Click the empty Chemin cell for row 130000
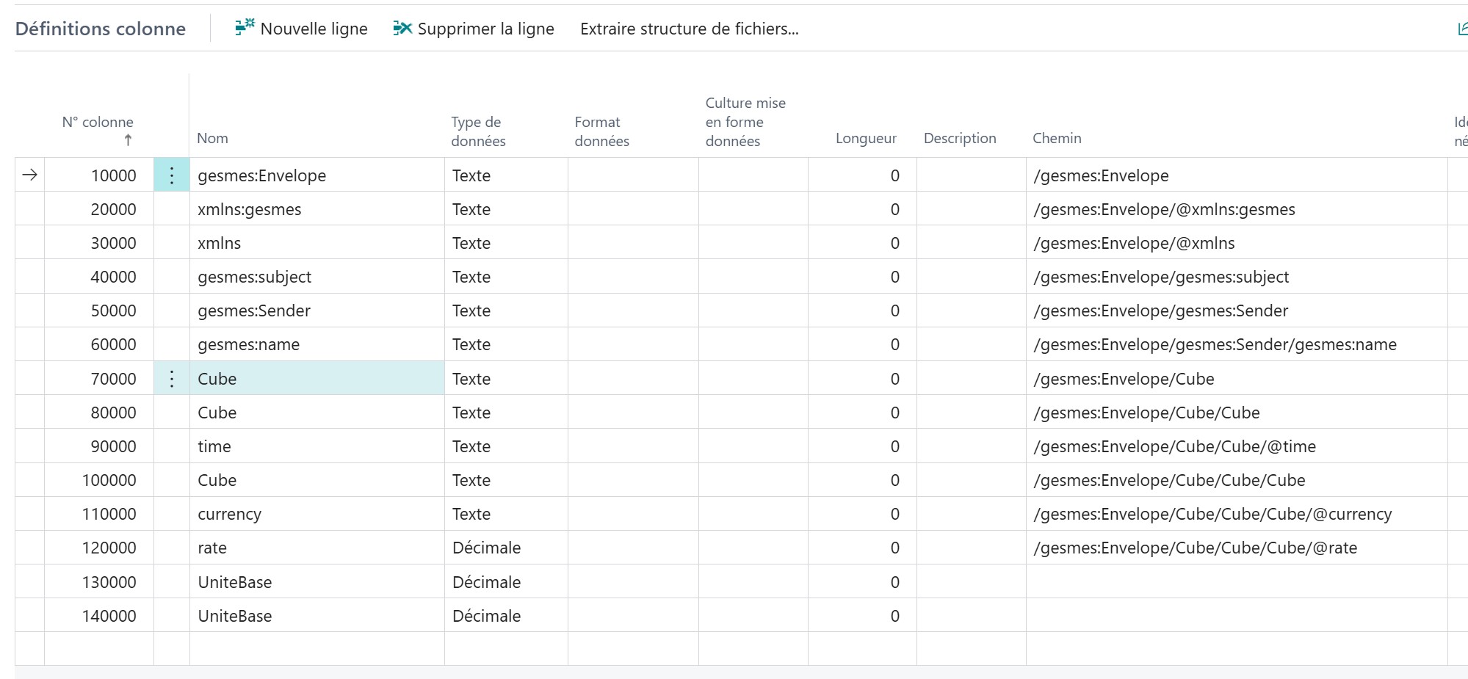This screenshot has height=679, width=1468. 1235,582
